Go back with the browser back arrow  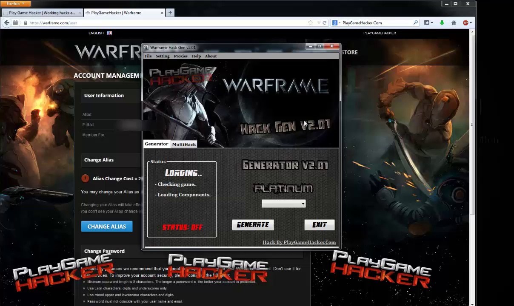click(6, 23)
